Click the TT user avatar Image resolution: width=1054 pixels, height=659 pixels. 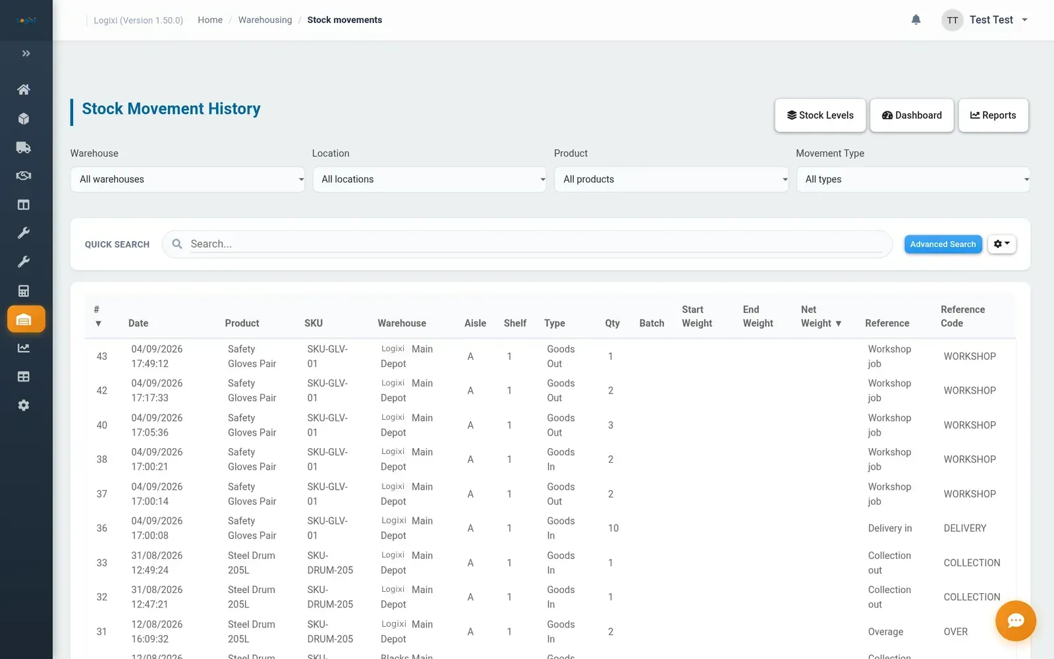pos(952,20)
